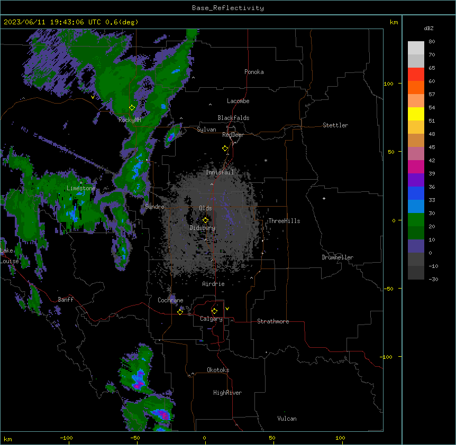Click the dBZ legend heading
Viewport: 456px width, 445px height.
click(428, 28)
